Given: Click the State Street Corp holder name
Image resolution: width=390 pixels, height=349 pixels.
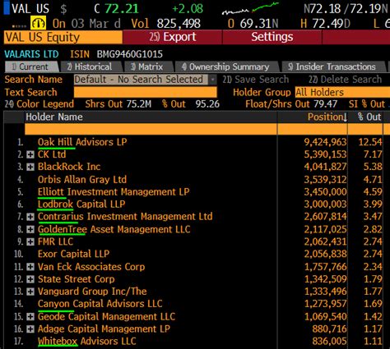Looking at the screenshot, I should 77,279.
